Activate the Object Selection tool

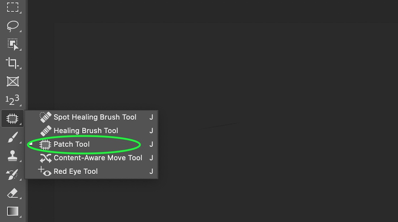click(13, 44)
